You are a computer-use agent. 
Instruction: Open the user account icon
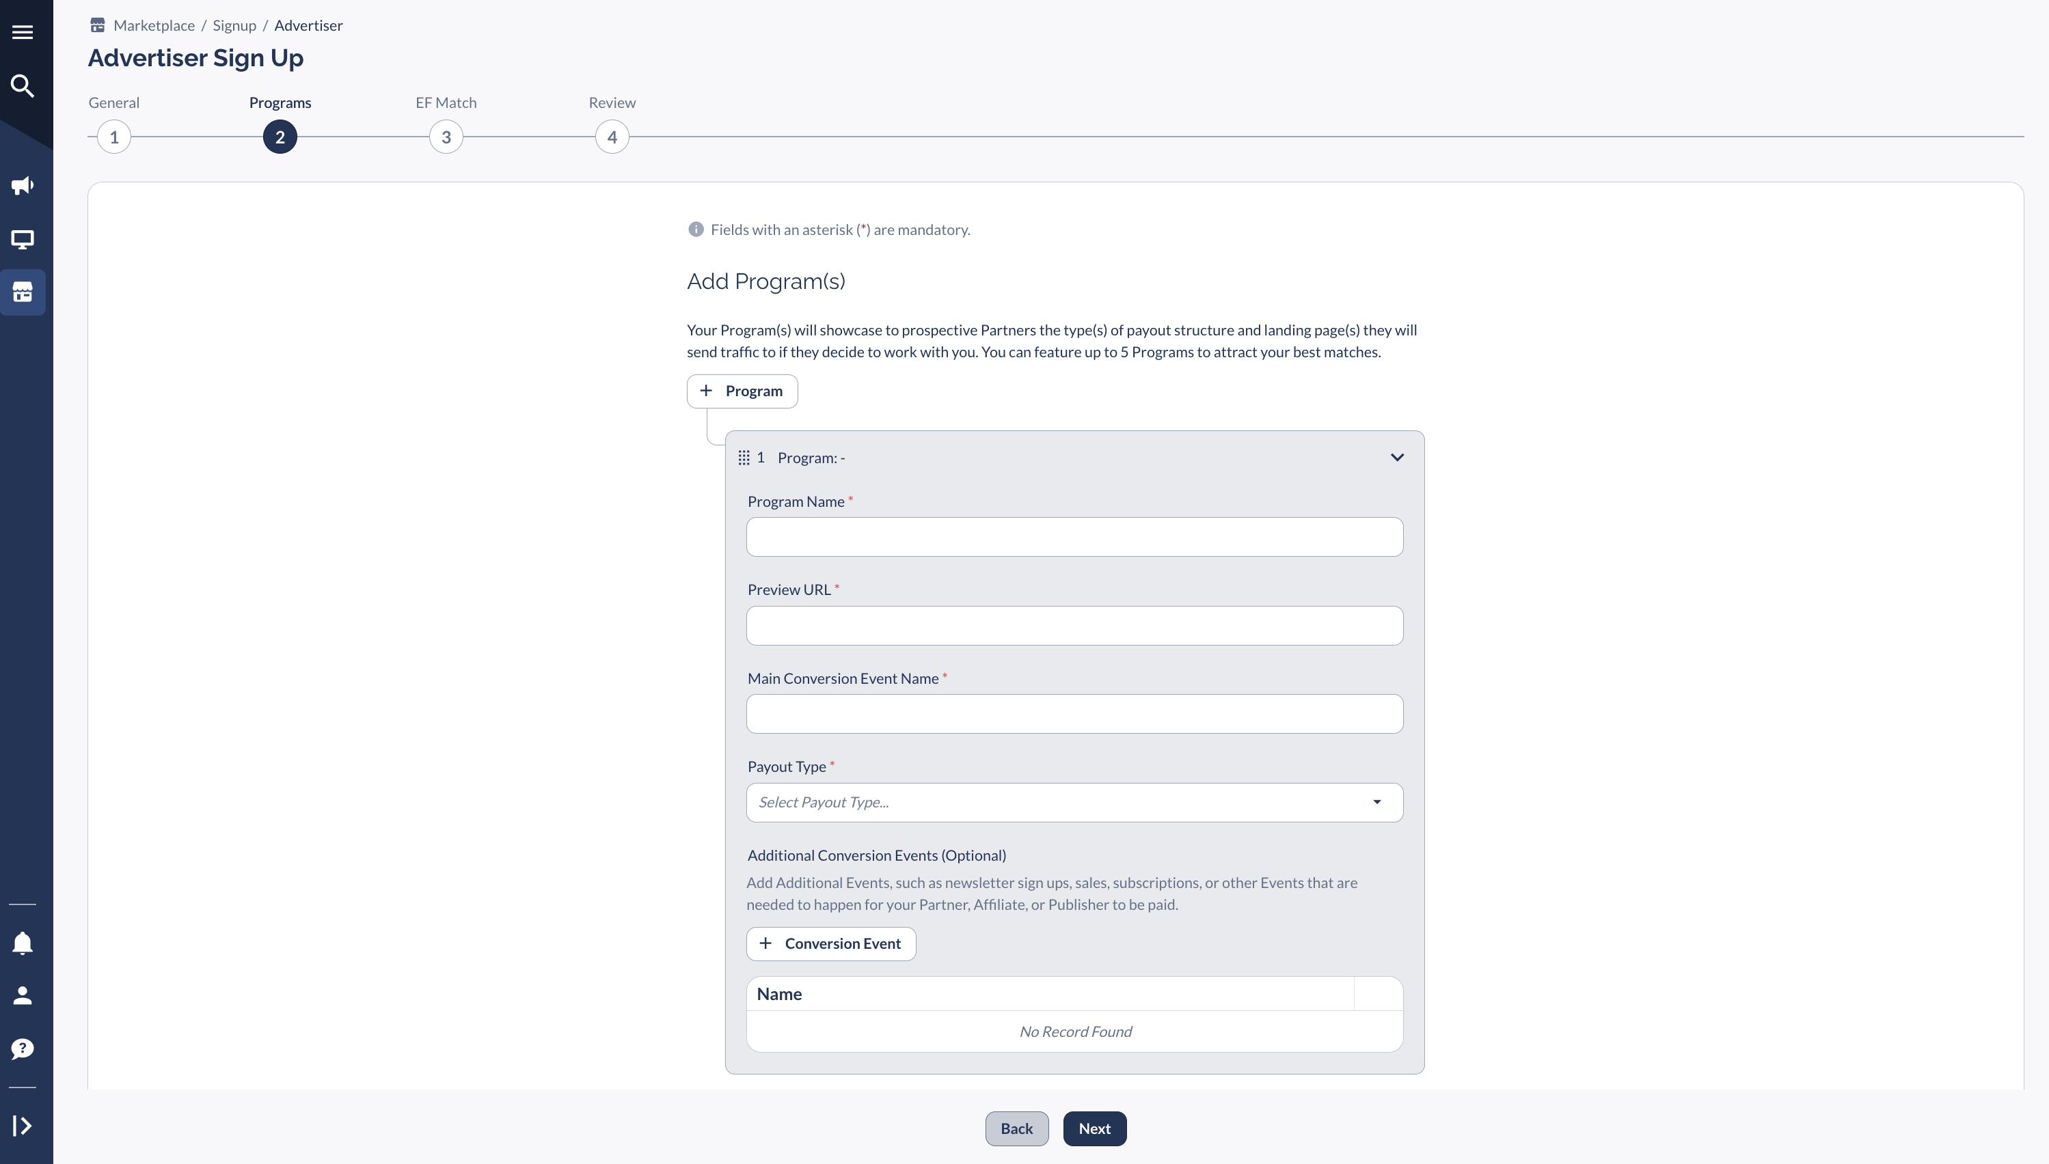coord(23,995)
